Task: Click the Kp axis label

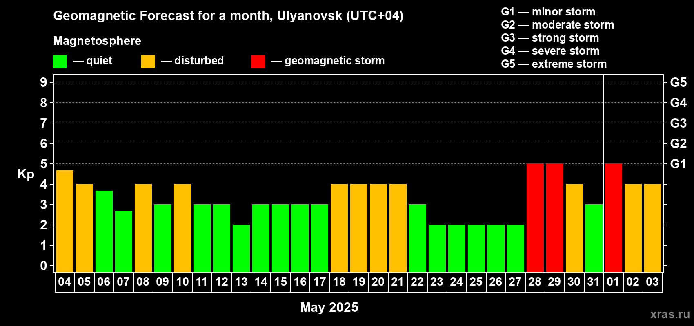Action: click(26, 174)
